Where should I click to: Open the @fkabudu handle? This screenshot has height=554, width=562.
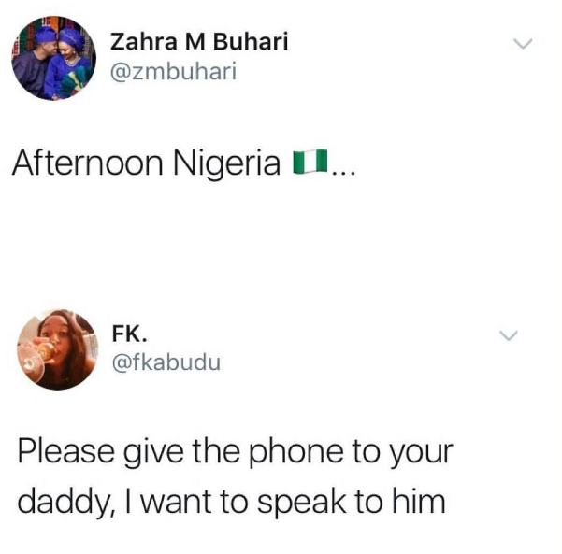pos(166,362)
